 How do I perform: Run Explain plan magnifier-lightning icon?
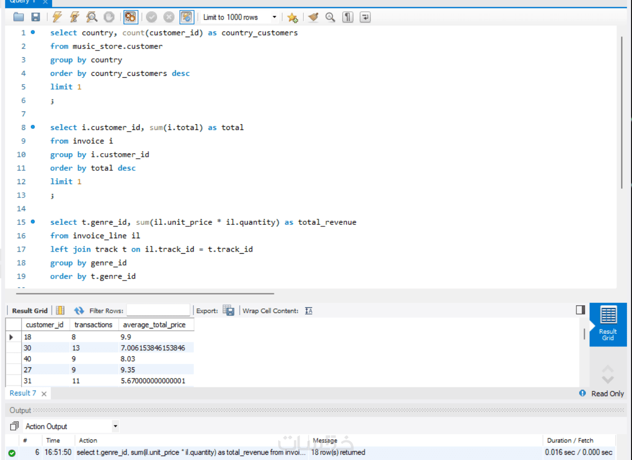point(92,17)
